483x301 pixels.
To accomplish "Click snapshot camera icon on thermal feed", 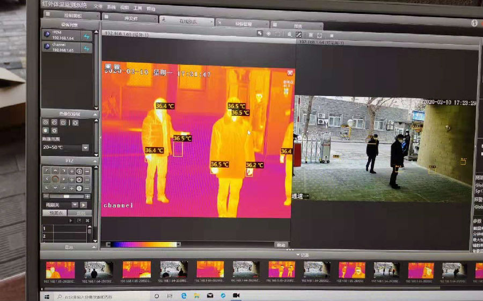I will 108,67.
